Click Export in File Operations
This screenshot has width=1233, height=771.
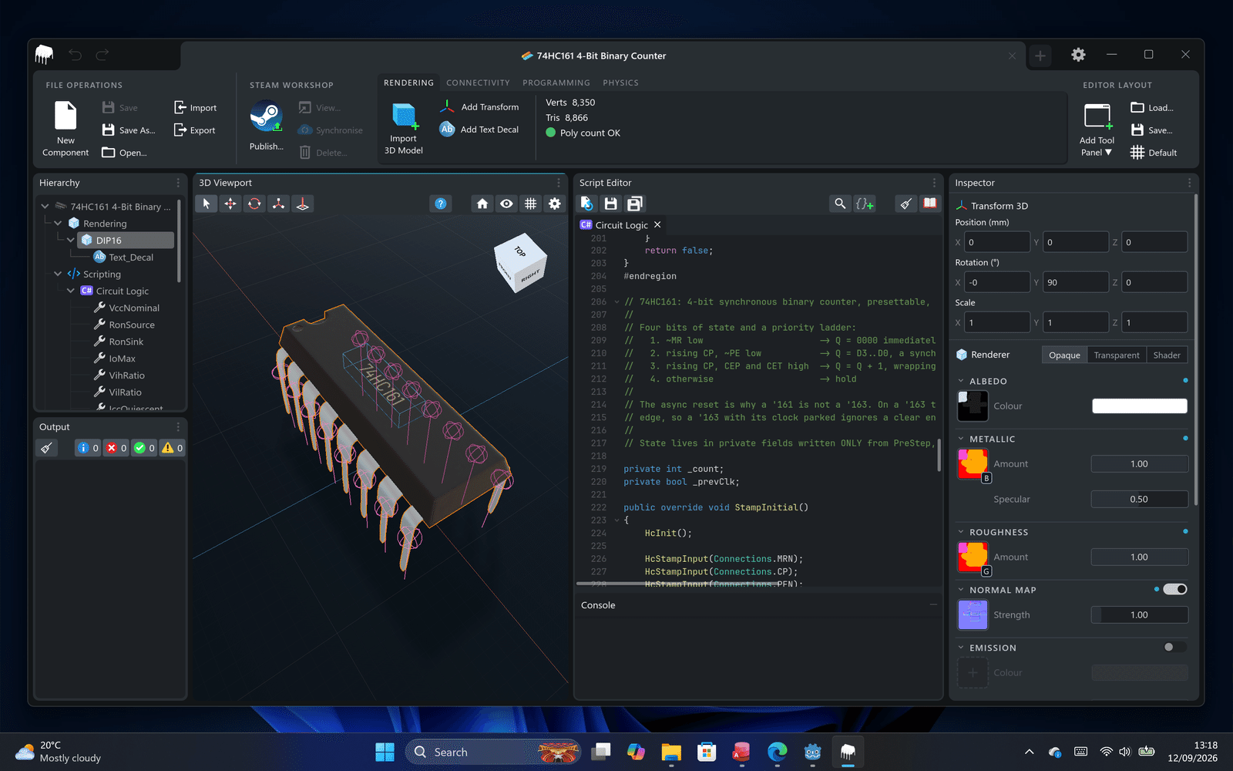[x=195, y=130]
